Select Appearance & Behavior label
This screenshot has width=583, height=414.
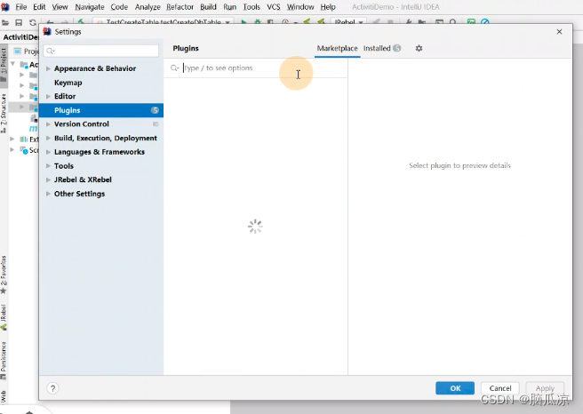click(95, 68)
